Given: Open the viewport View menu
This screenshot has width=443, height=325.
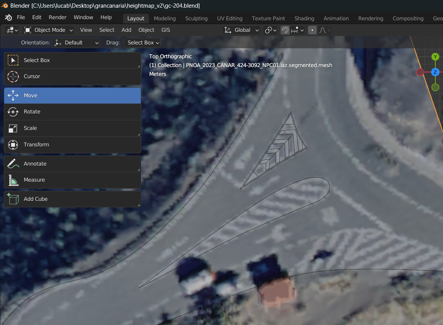Looking at the screenshot, I should pos(86,30).
